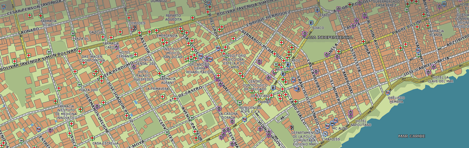469x148 pixels.
Task: Select the Mar Caribe sea label
Action: pyautogui.click(x=412, y=136)
